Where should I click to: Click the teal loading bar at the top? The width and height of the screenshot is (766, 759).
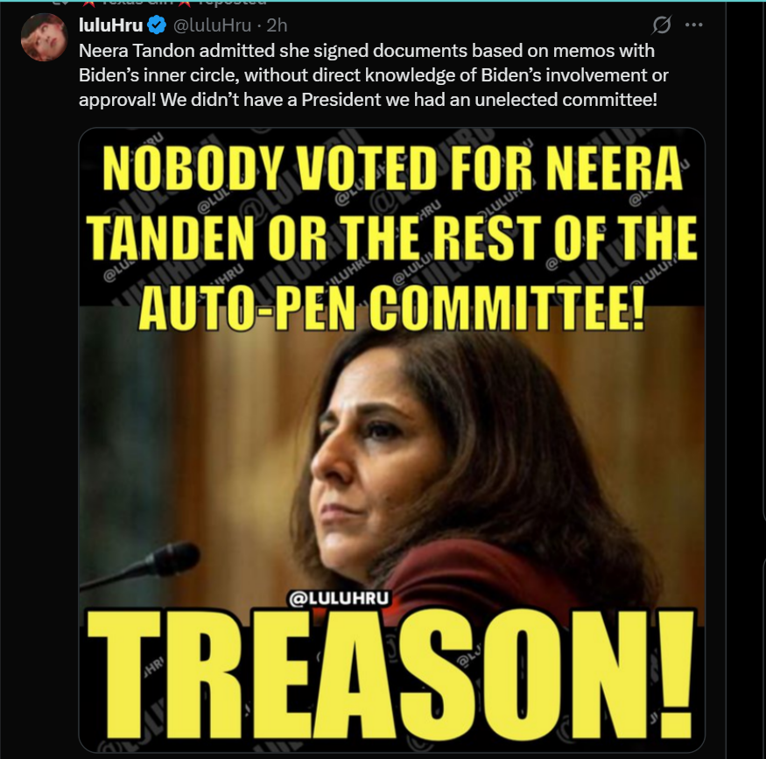383,1
